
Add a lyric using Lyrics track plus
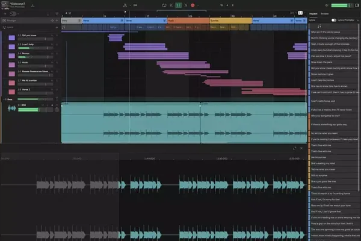pos(57,27)
